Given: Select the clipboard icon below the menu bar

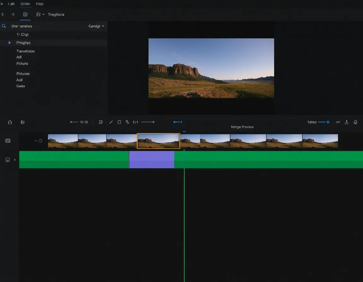Looking at the screenshot, I should pyautogui.click(x=25, y=14).
